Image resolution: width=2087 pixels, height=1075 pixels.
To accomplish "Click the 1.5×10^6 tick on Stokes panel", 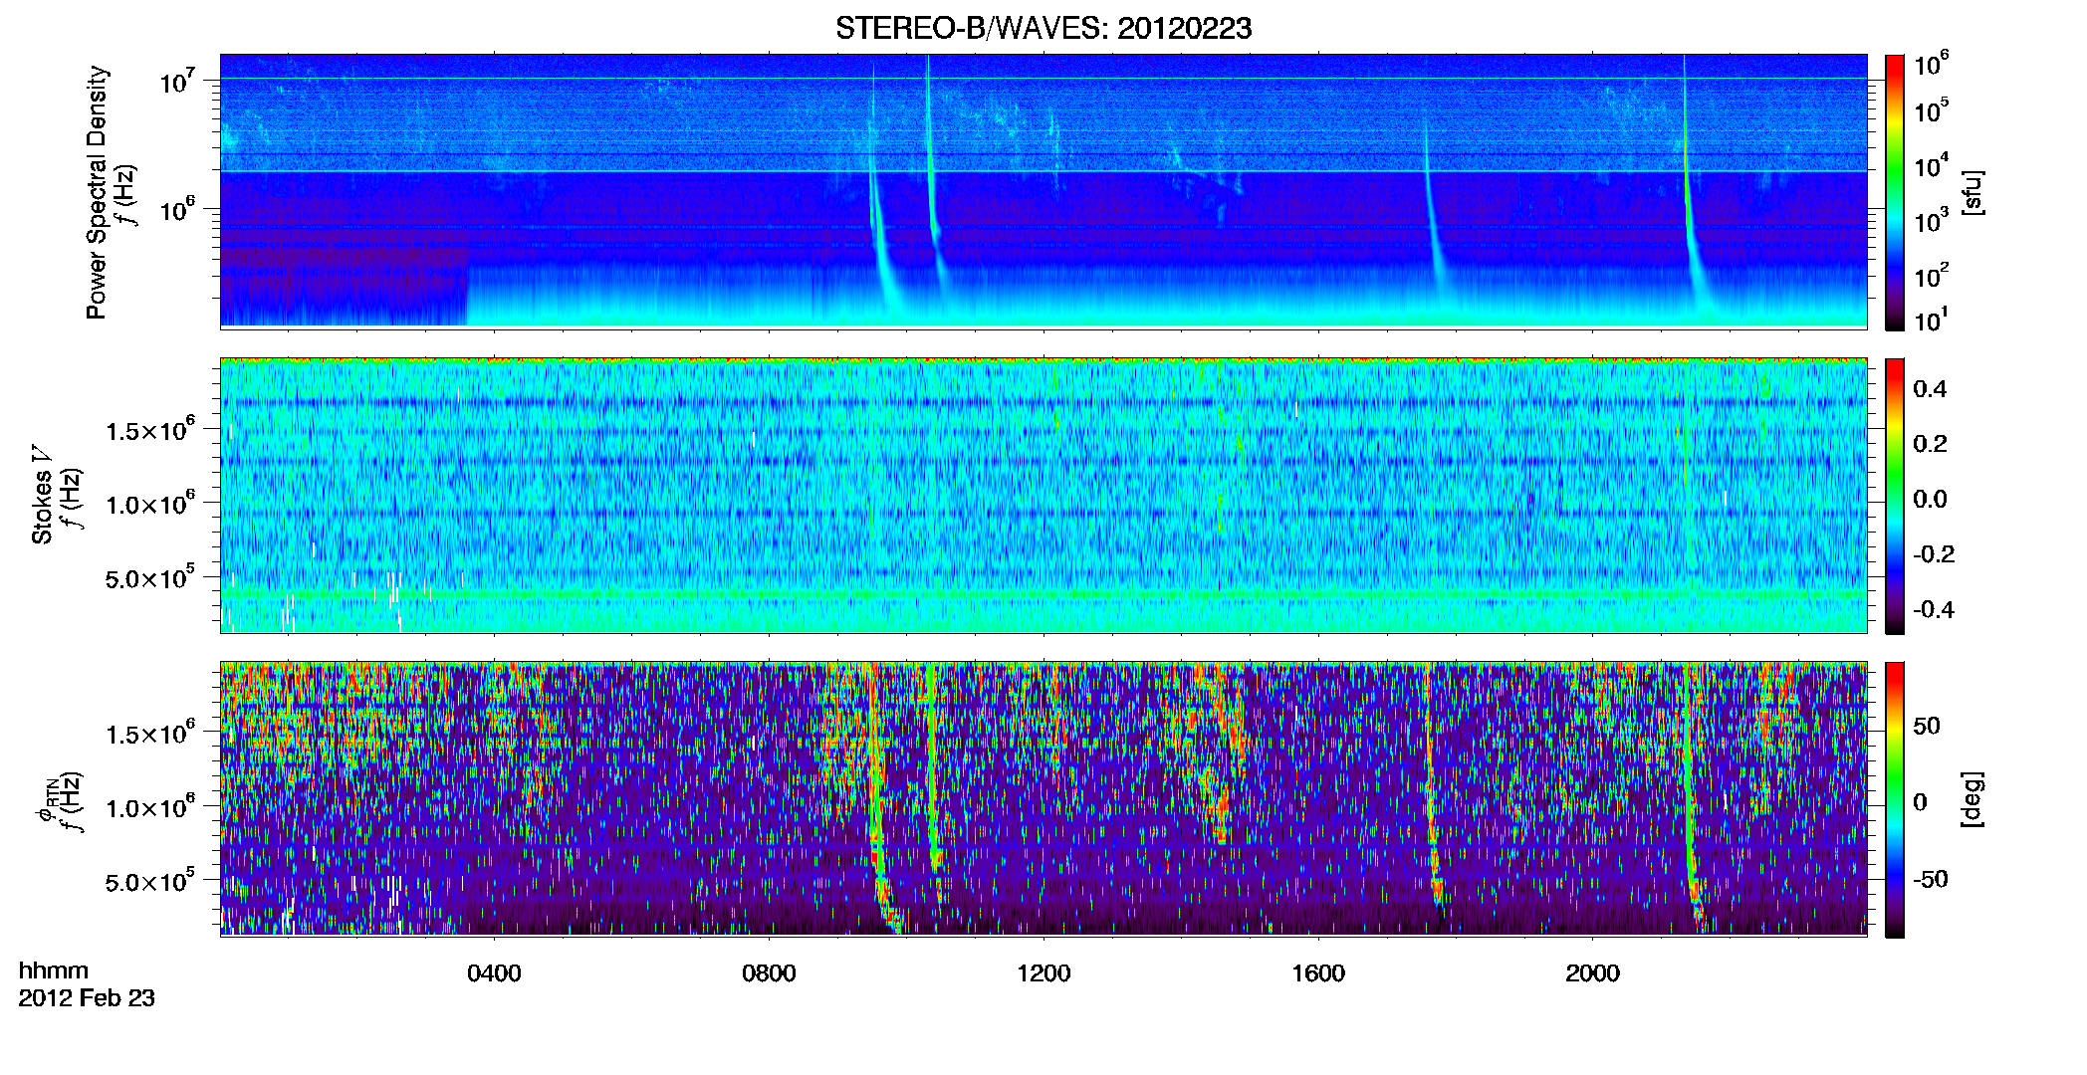I will coord(150,429).
